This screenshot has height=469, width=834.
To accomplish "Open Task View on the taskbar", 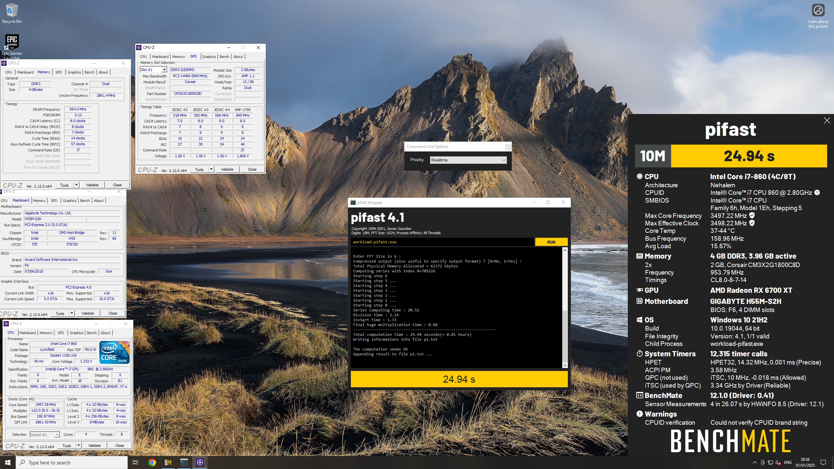I will 136,462.
